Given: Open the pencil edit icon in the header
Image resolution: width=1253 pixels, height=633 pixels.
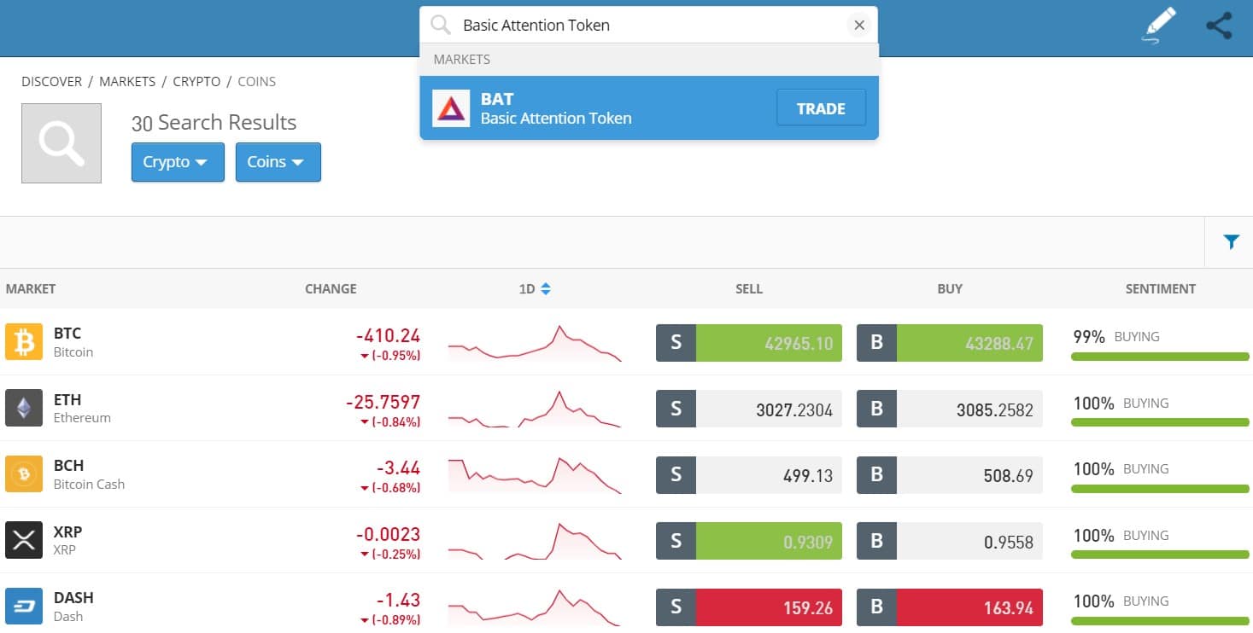Looking at the screenshot, I should [1160, 25].
